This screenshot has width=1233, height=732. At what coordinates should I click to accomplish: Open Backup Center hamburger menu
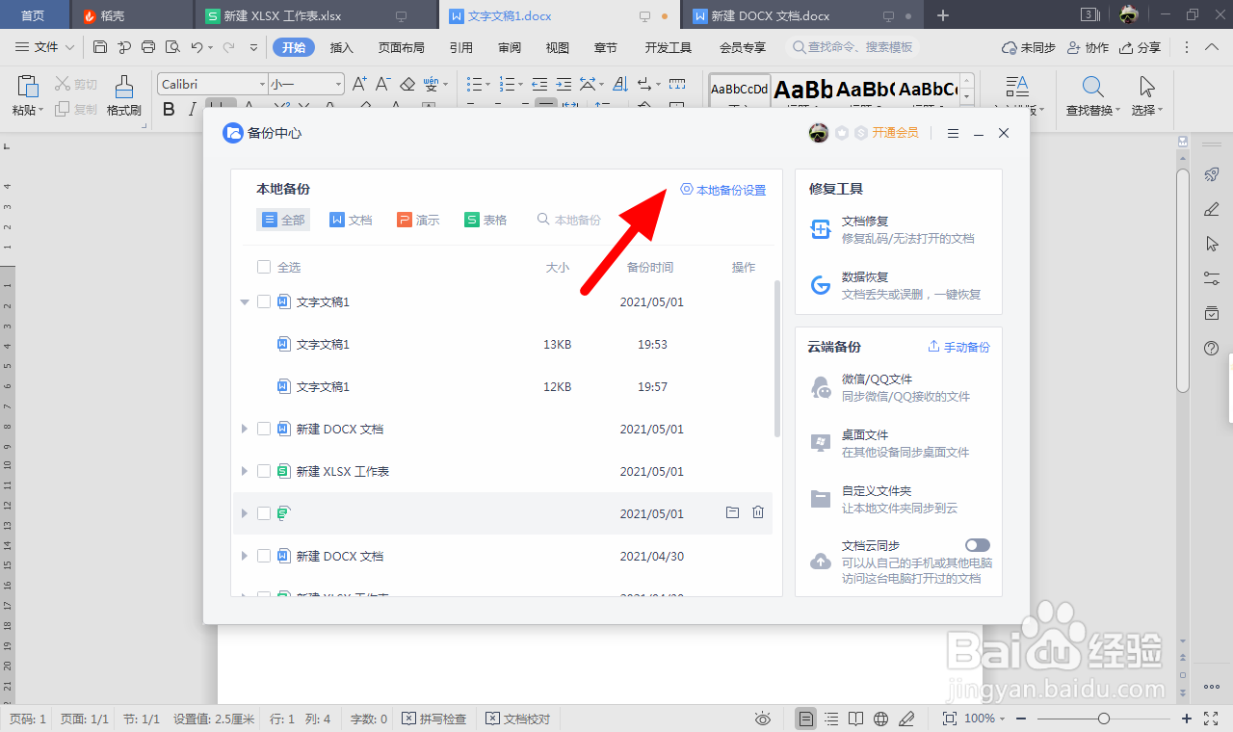click(x=953, y=133)
